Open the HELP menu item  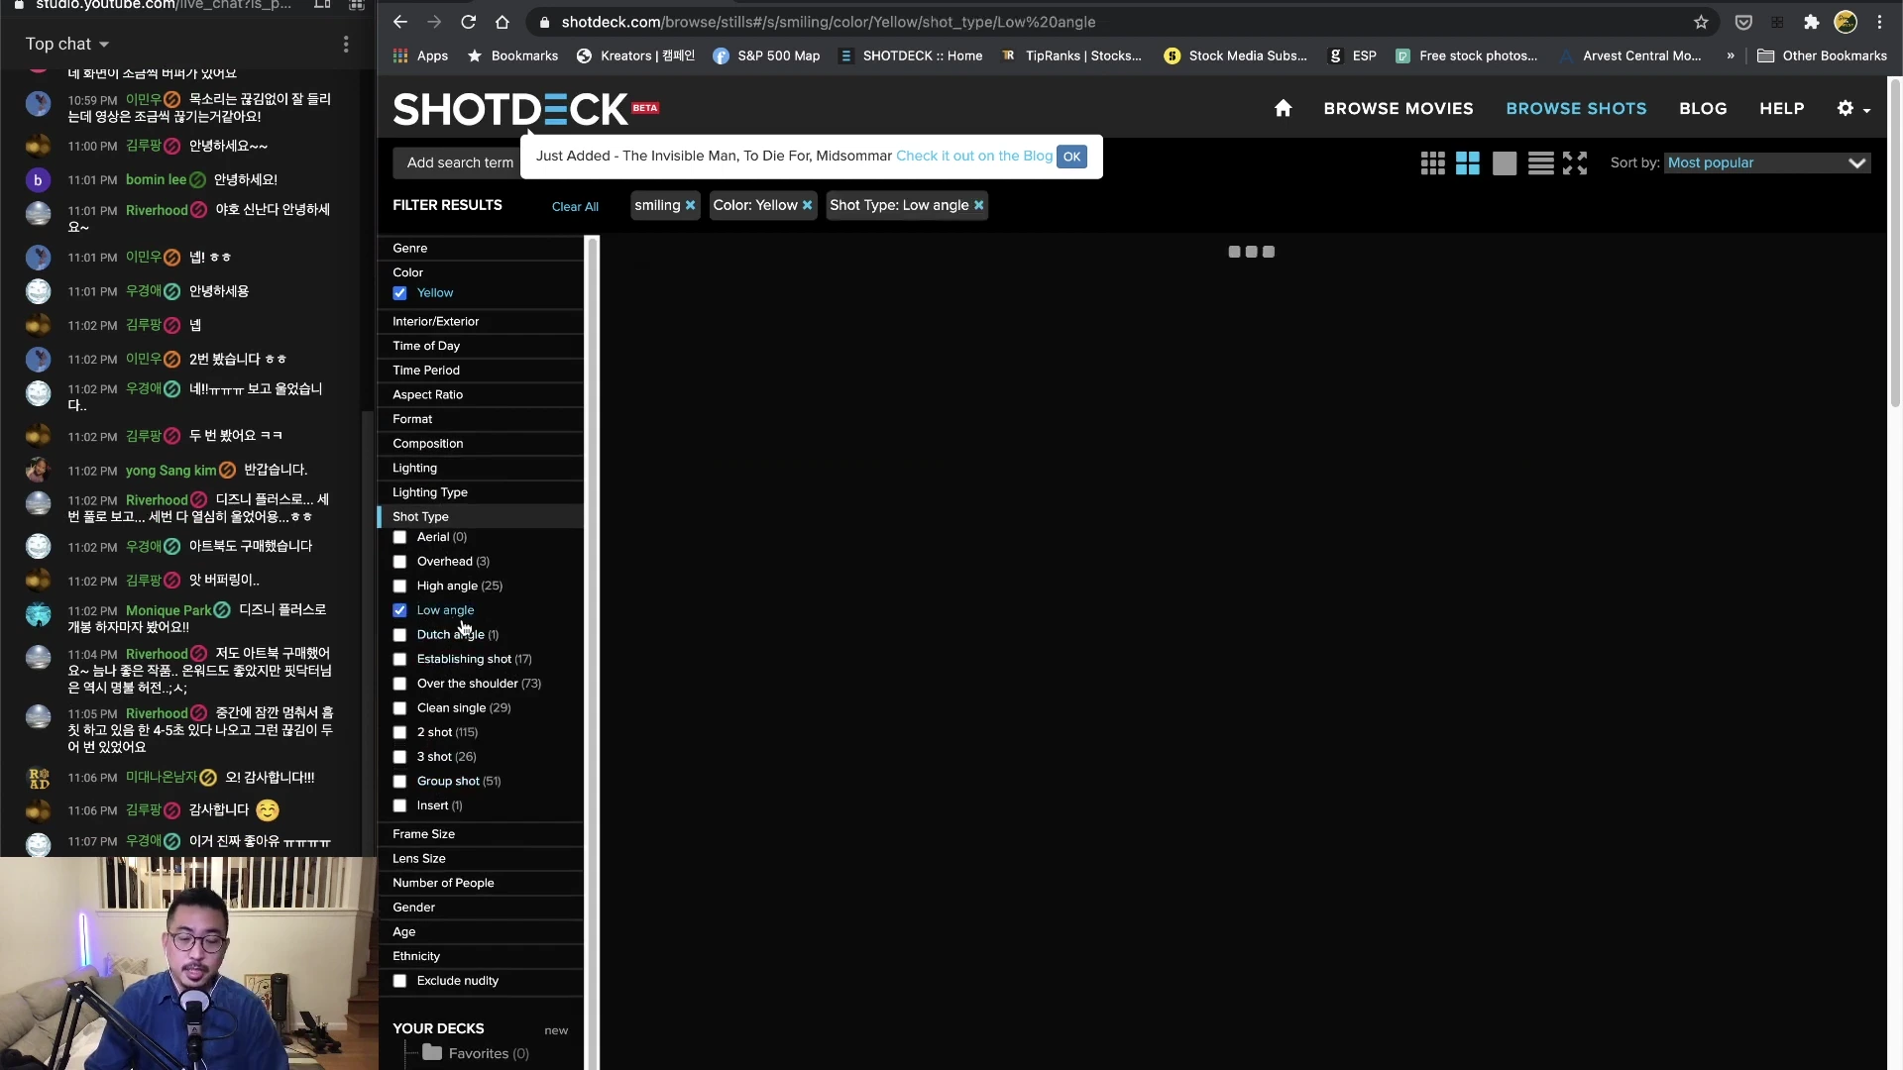[x=1781, y=108]
